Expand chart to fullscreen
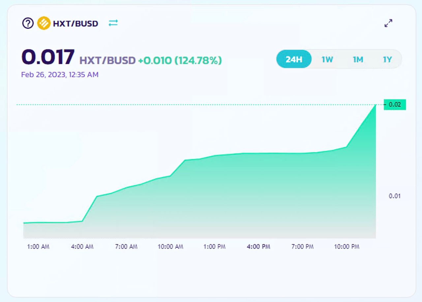Screen dimensions: 422x302 [x=388, y=23]
